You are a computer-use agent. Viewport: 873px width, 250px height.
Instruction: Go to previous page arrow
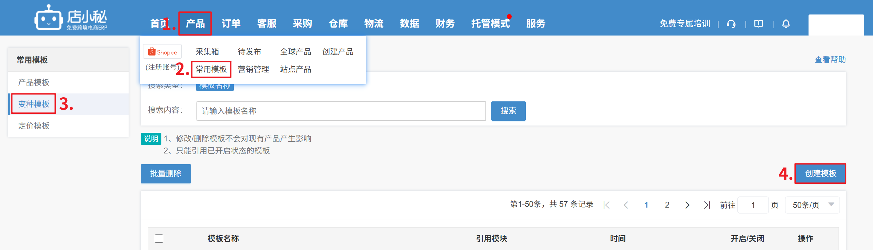pos(626,205)
